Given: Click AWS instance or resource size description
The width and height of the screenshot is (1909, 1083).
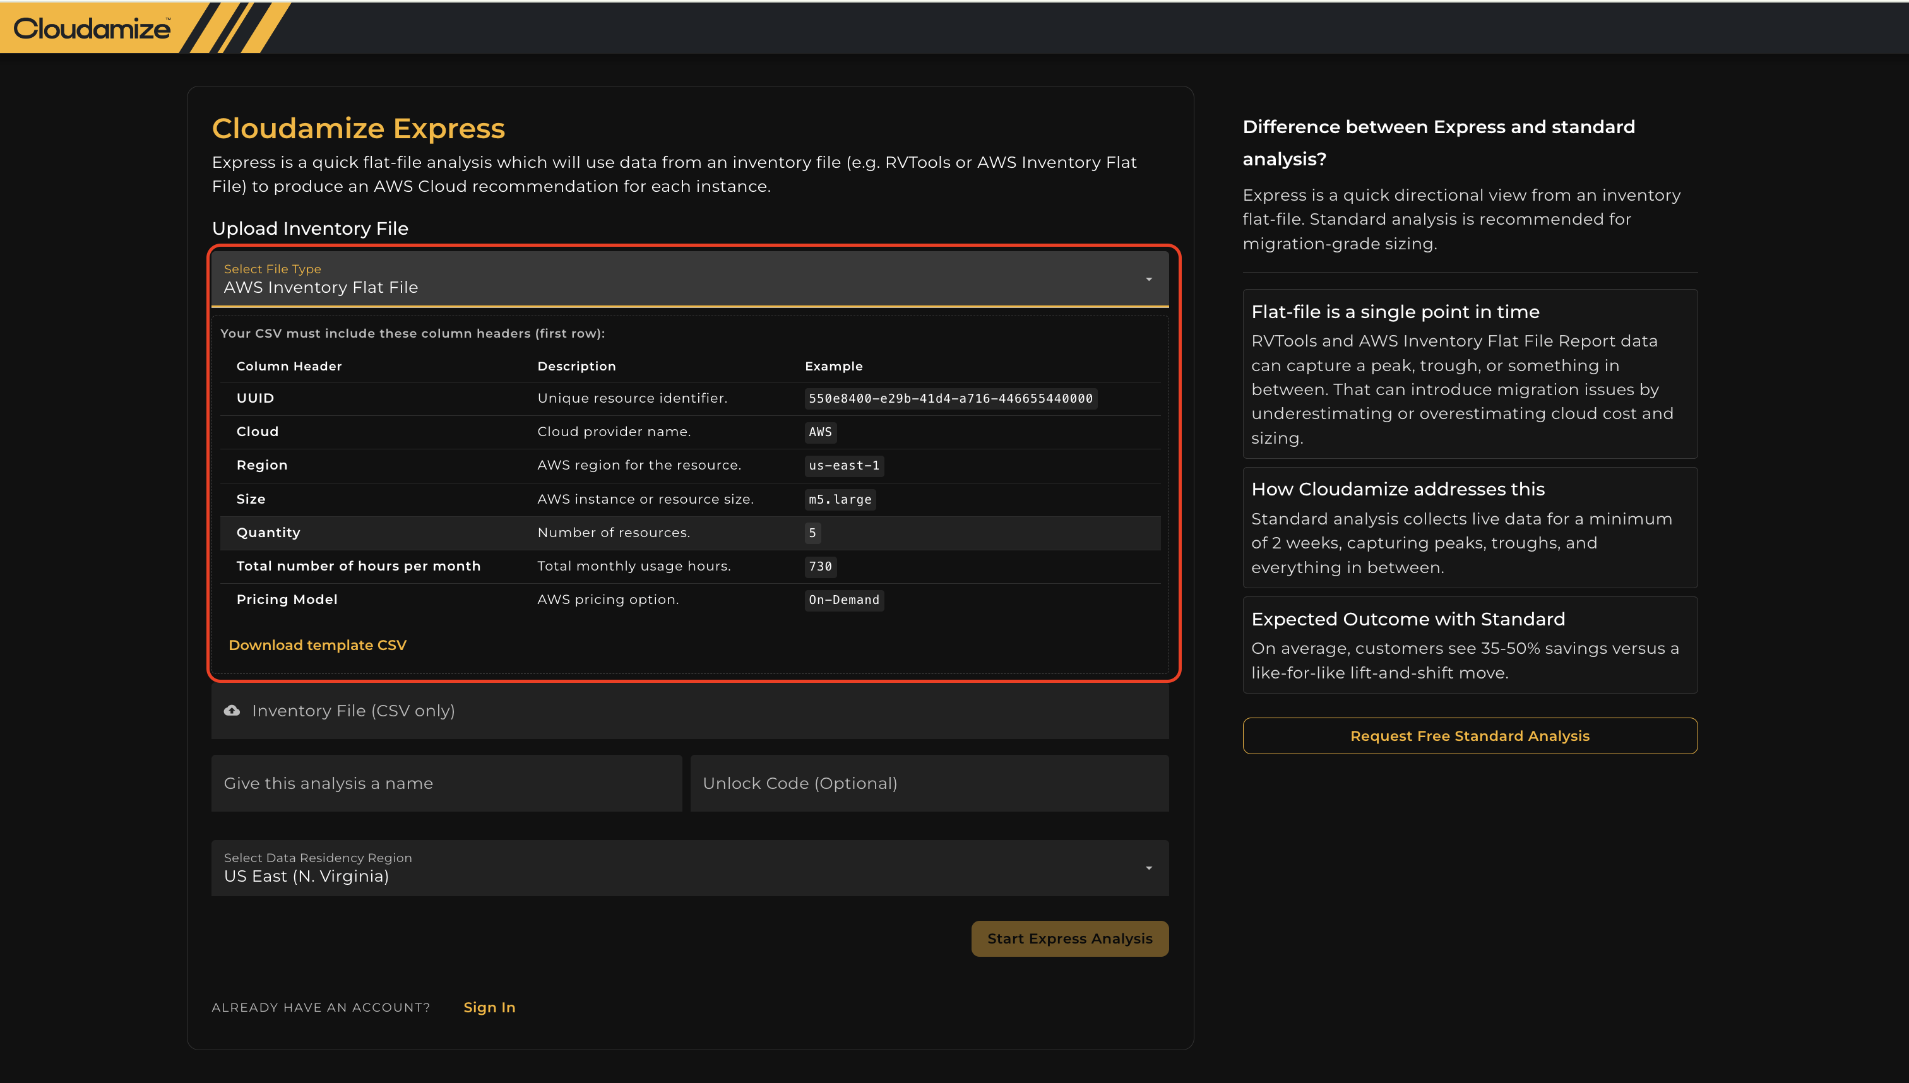Looking at the screenshot, I should 646,499.
